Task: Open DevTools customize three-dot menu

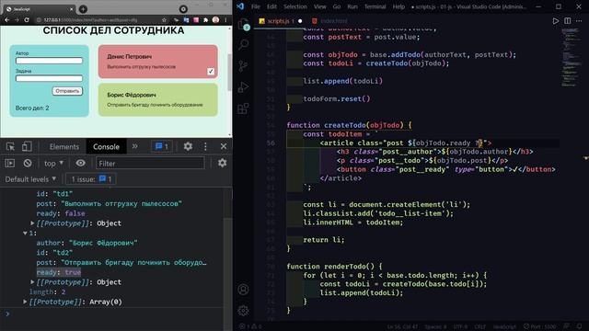Action: (205, 146)
